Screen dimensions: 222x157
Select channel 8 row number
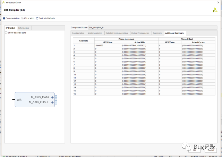pyautogui.click(x=84, y=68)
